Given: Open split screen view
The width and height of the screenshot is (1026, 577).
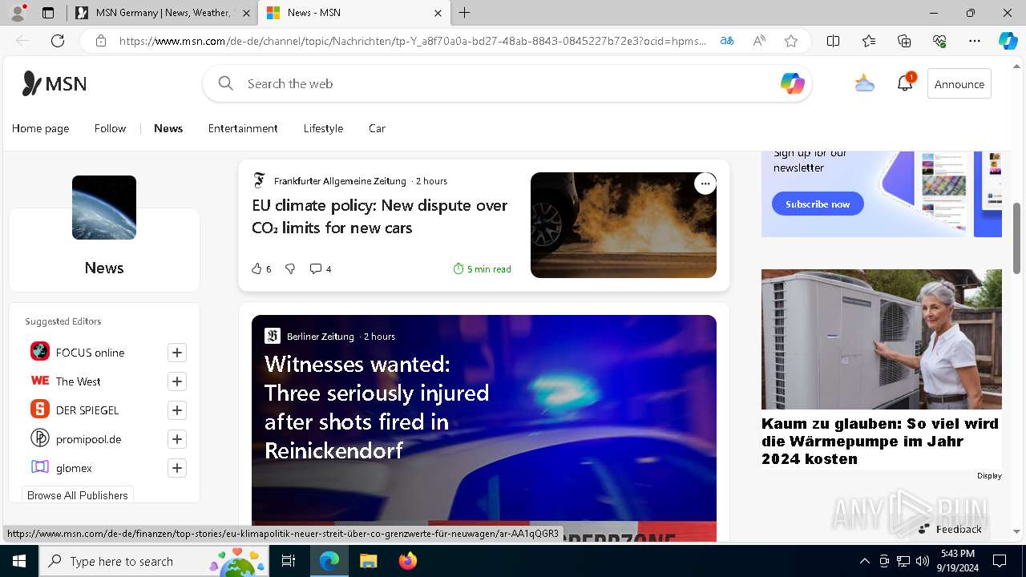Looking at the screenshot, I should click(x=834, y=41).
